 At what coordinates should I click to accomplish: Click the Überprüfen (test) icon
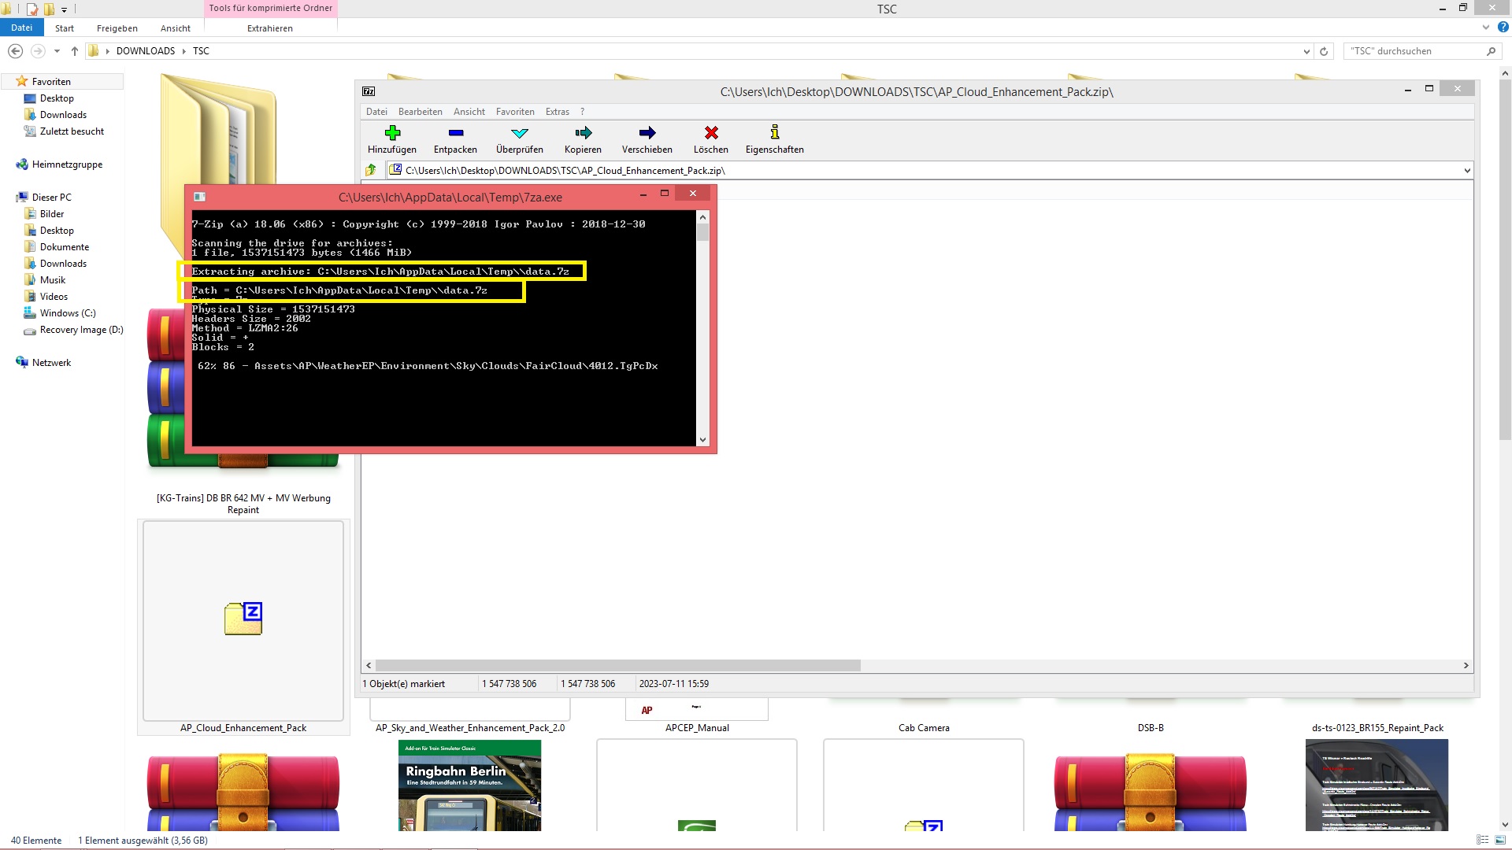(519, 132)
